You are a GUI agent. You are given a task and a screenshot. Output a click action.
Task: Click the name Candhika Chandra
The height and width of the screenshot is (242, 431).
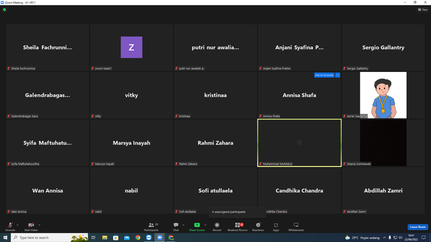[x=299, y=191]
